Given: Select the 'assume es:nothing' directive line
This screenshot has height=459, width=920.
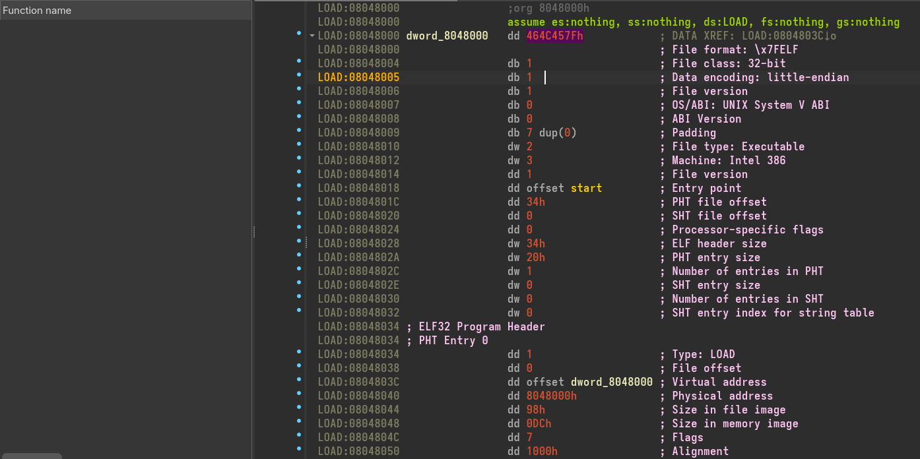Looking at the screenshot, I should [x=703, y=22].
